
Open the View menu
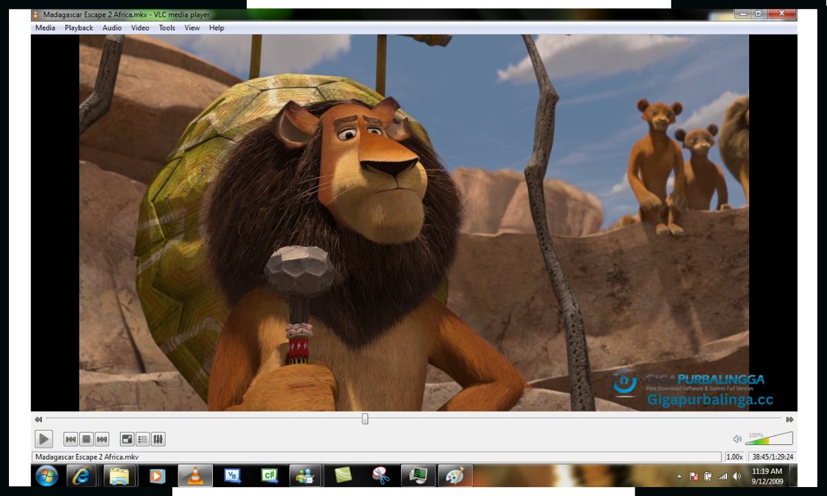click(192, 28)
